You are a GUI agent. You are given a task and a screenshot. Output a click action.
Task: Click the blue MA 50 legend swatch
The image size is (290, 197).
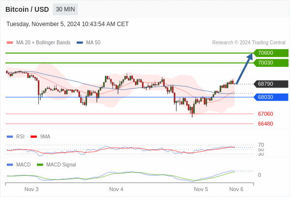(80, 43)
